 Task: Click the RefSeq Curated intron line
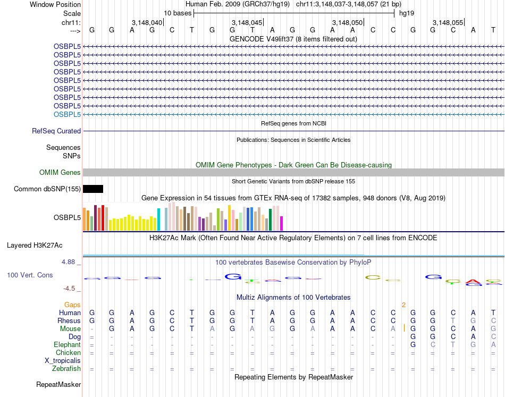point(293,131)
